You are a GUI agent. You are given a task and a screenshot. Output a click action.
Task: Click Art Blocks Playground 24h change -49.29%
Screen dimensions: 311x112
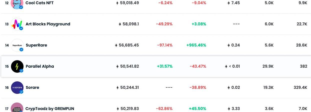pos(164,24)
